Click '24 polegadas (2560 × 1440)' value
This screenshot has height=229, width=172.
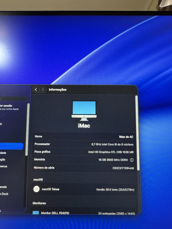click(116, 213)
